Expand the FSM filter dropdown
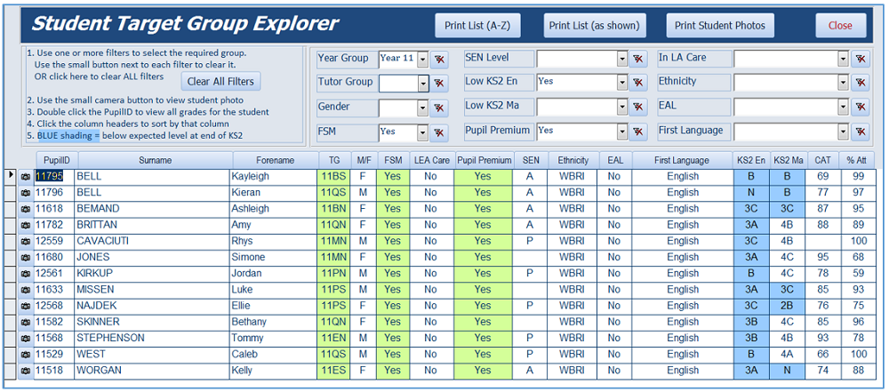Screen dimensions: 889x392 [x=422, y=132]
